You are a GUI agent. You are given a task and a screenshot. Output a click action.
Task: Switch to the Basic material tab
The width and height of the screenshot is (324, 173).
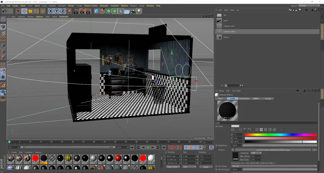[x=221, y=99]
